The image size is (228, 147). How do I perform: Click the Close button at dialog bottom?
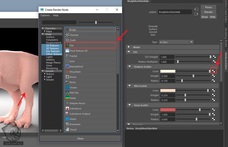point(80,138)
